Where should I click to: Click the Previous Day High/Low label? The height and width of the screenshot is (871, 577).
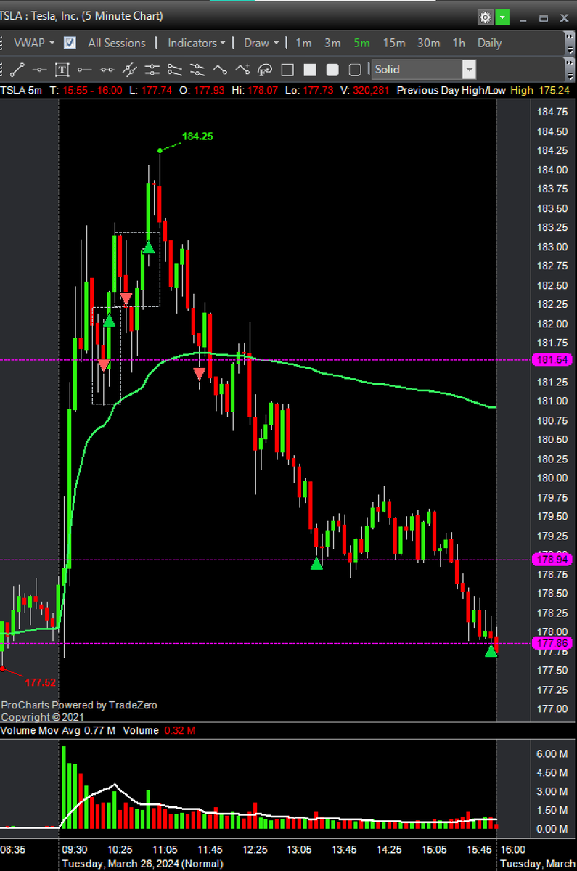(451, 90)
